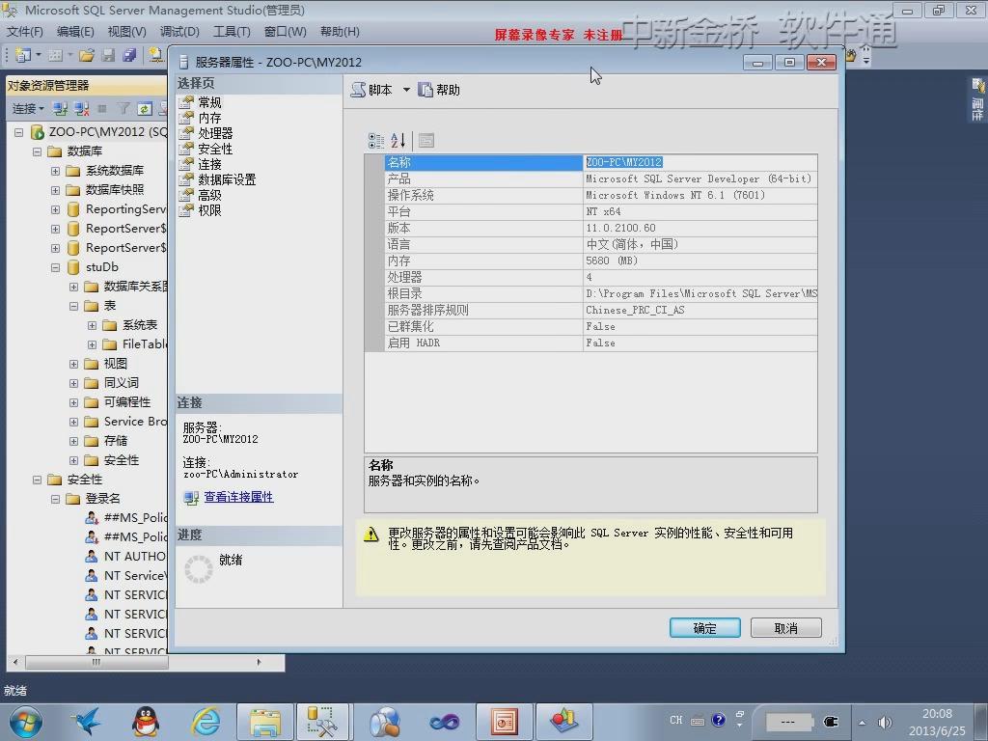Expand the 可编程性 folder
Image resolution: width=988 pixels, height=741 pixels.
click(x=73, y=402)
